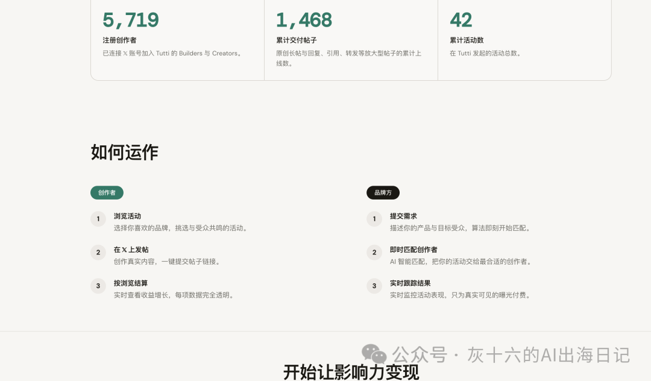Click the 累计交付帖子 label
The height and width of the screenshot is (381, 651).
[297, 40]
